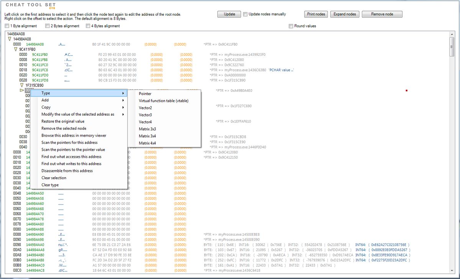
Task: Choose Matrix 4x4 from Type submenu
Action: (x=147, y=143)
